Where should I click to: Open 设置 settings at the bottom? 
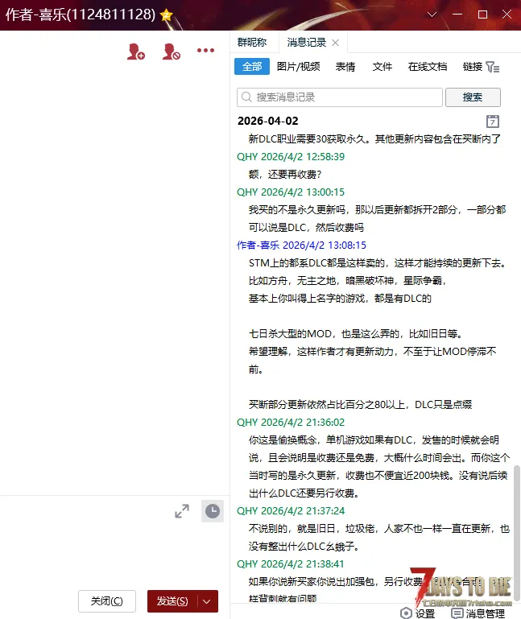pos(417,613)
